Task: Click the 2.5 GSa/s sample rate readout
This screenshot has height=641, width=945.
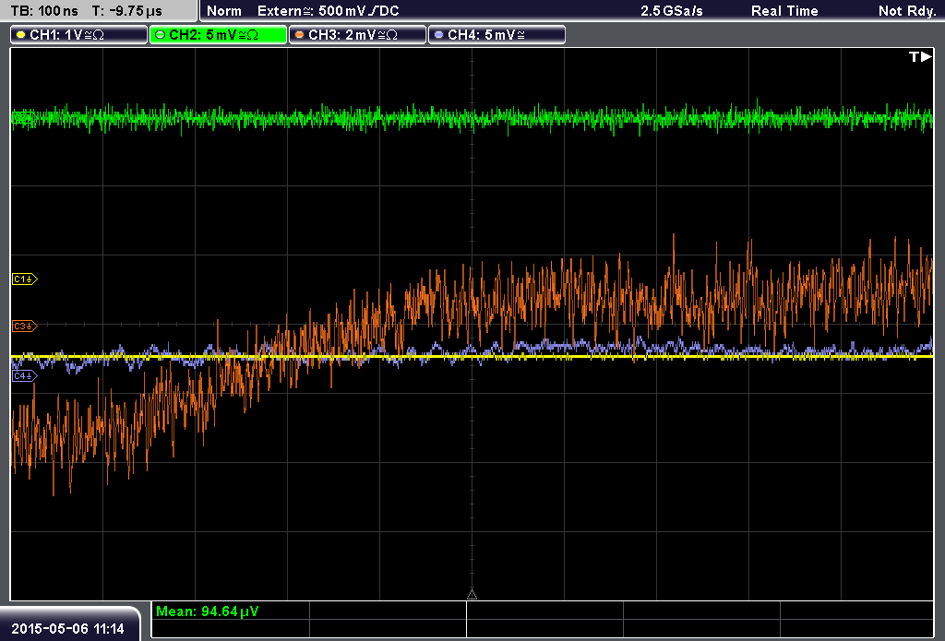Action: pos(672,11)
